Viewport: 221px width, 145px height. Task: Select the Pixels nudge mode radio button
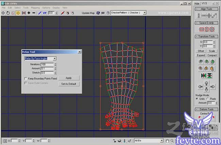207,99
